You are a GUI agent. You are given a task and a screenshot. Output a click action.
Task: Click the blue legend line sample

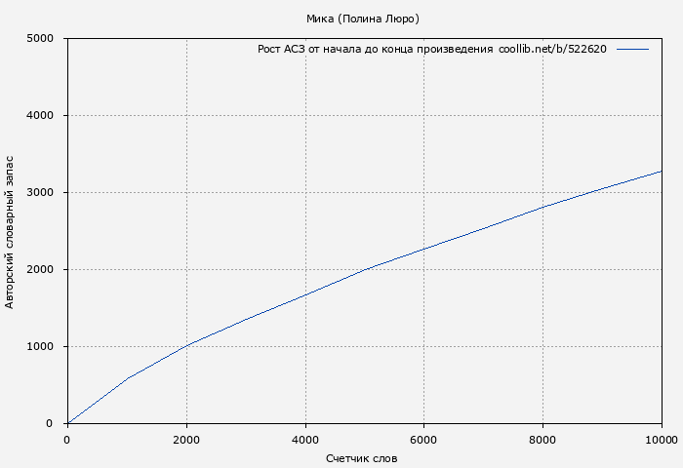pos(632,49)
